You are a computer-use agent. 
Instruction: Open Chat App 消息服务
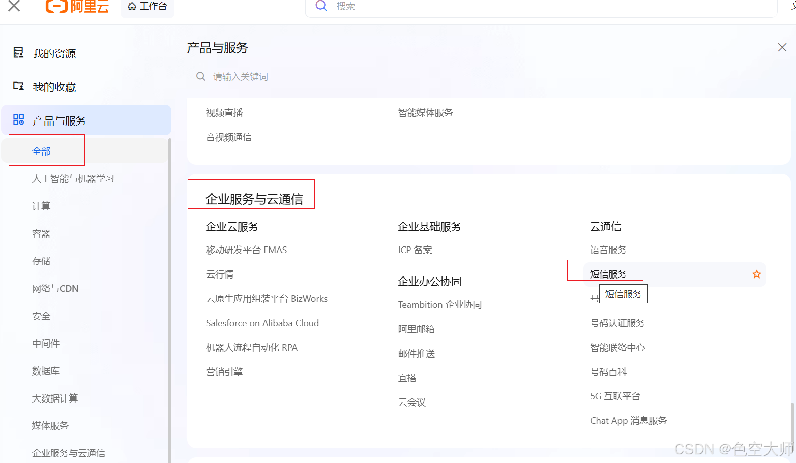pos(629,421)
